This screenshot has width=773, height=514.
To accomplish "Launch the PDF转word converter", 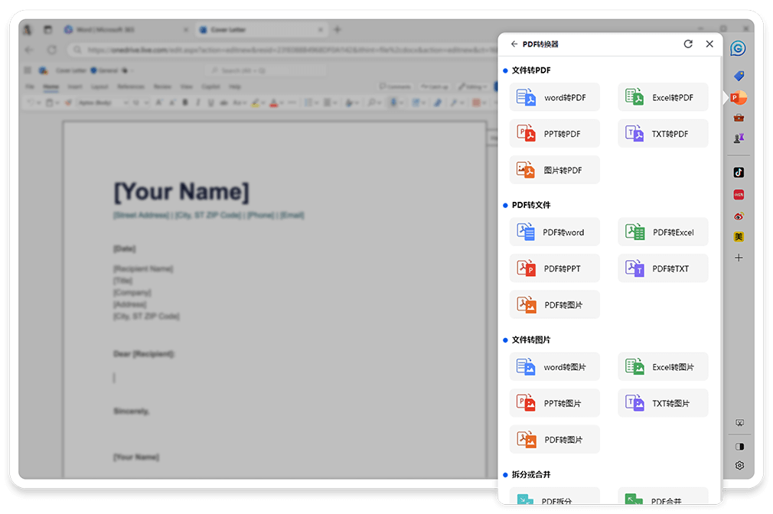I will click(554, 232).
